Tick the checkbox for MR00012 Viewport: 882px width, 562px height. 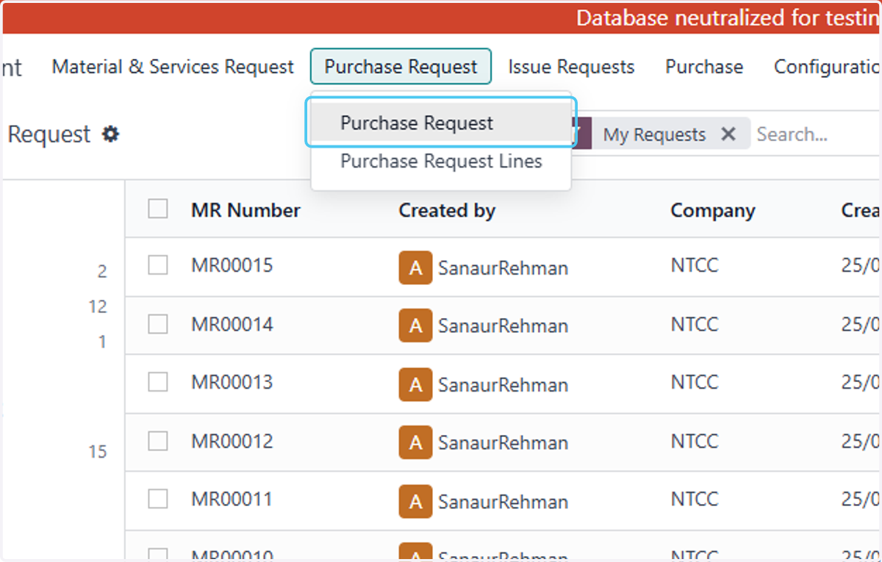pos(158,441)
